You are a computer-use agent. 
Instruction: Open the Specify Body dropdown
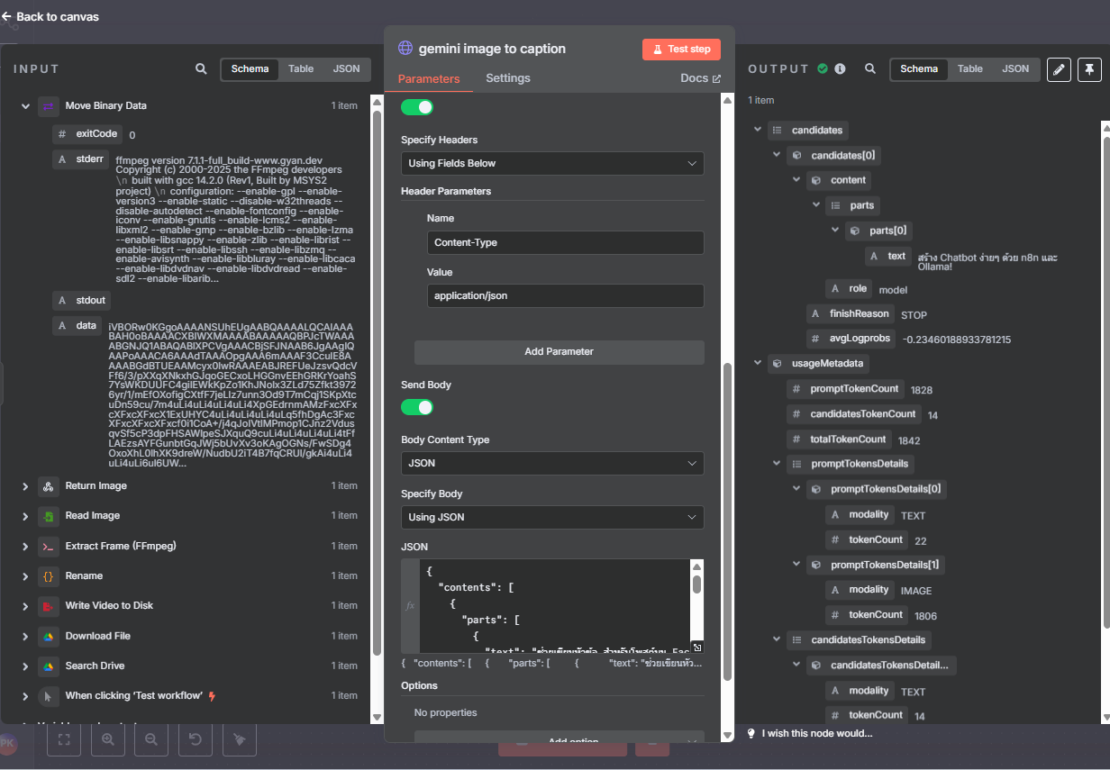(x=552, y=517)
